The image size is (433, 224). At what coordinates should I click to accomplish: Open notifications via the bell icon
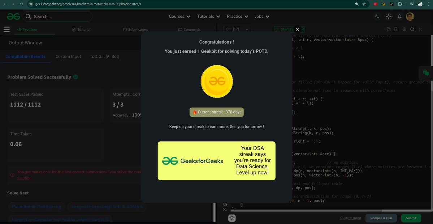[399, 16]
